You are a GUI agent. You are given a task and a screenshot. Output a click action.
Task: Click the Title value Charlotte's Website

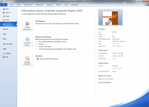pyautogui.click(x=119, y=41)
